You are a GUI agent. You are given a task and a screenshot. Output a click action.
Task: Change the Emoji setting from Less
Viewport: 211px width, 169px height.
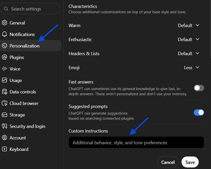point(192,68)
